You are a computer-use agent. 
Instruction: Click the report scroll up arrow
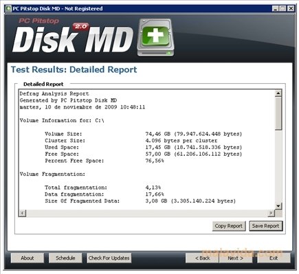coord(278,93)
